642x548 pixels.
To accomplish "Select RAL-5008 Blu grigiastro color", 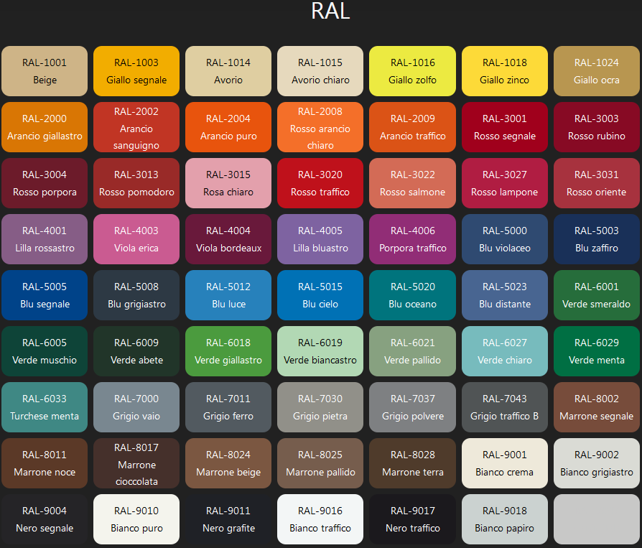I will coord(136,295).
